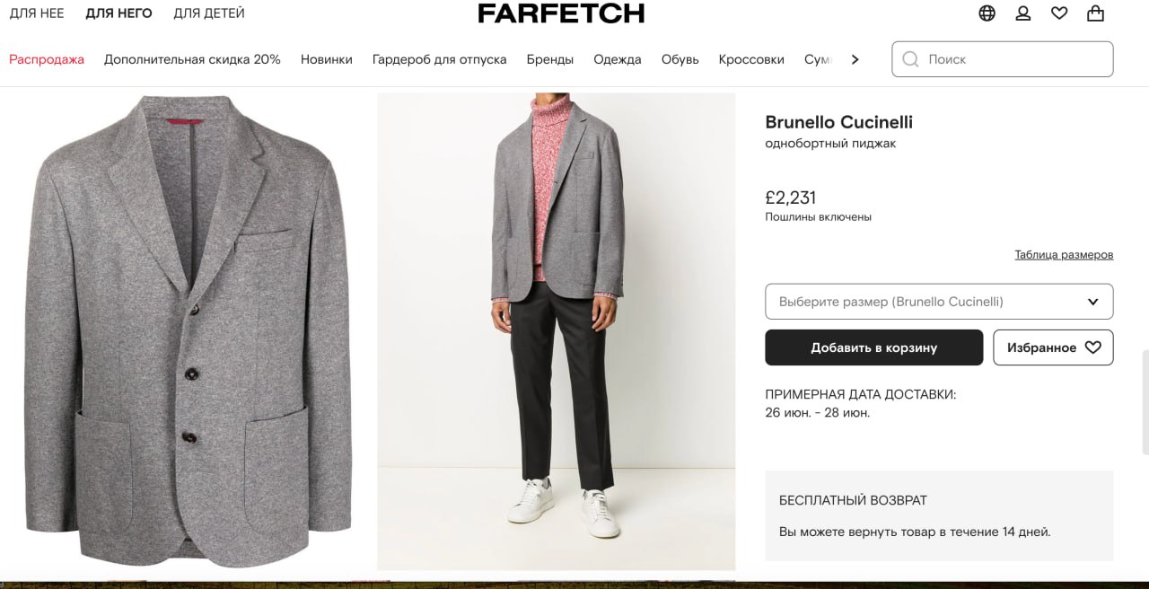Click the Brunello Cucinelli brand name
Image resolution: width=1149 pixels, height=589 pixels.
[838, 122]
